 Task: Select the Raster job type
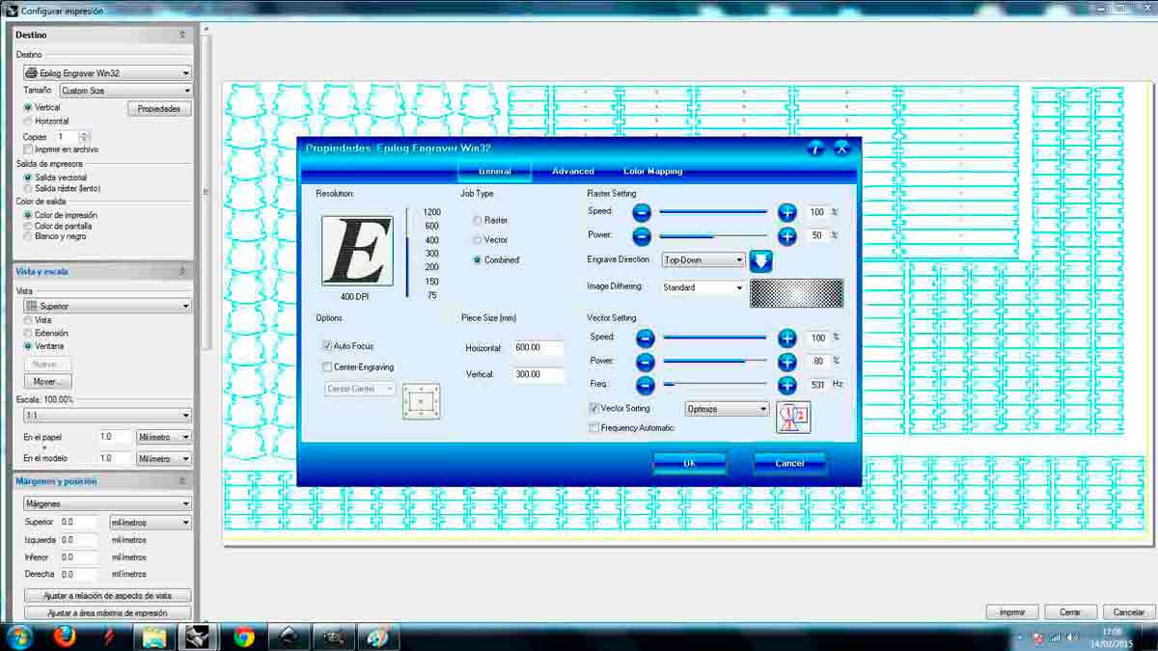478,221
